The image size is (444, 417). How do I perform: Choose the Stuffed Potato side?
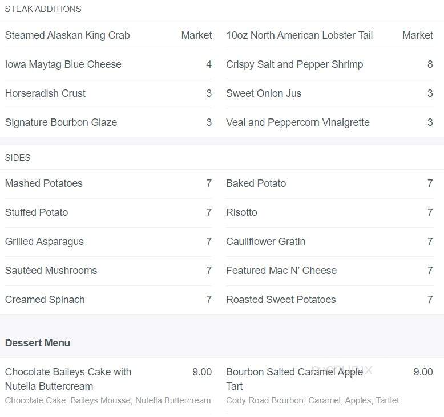[x=37, y=212]
